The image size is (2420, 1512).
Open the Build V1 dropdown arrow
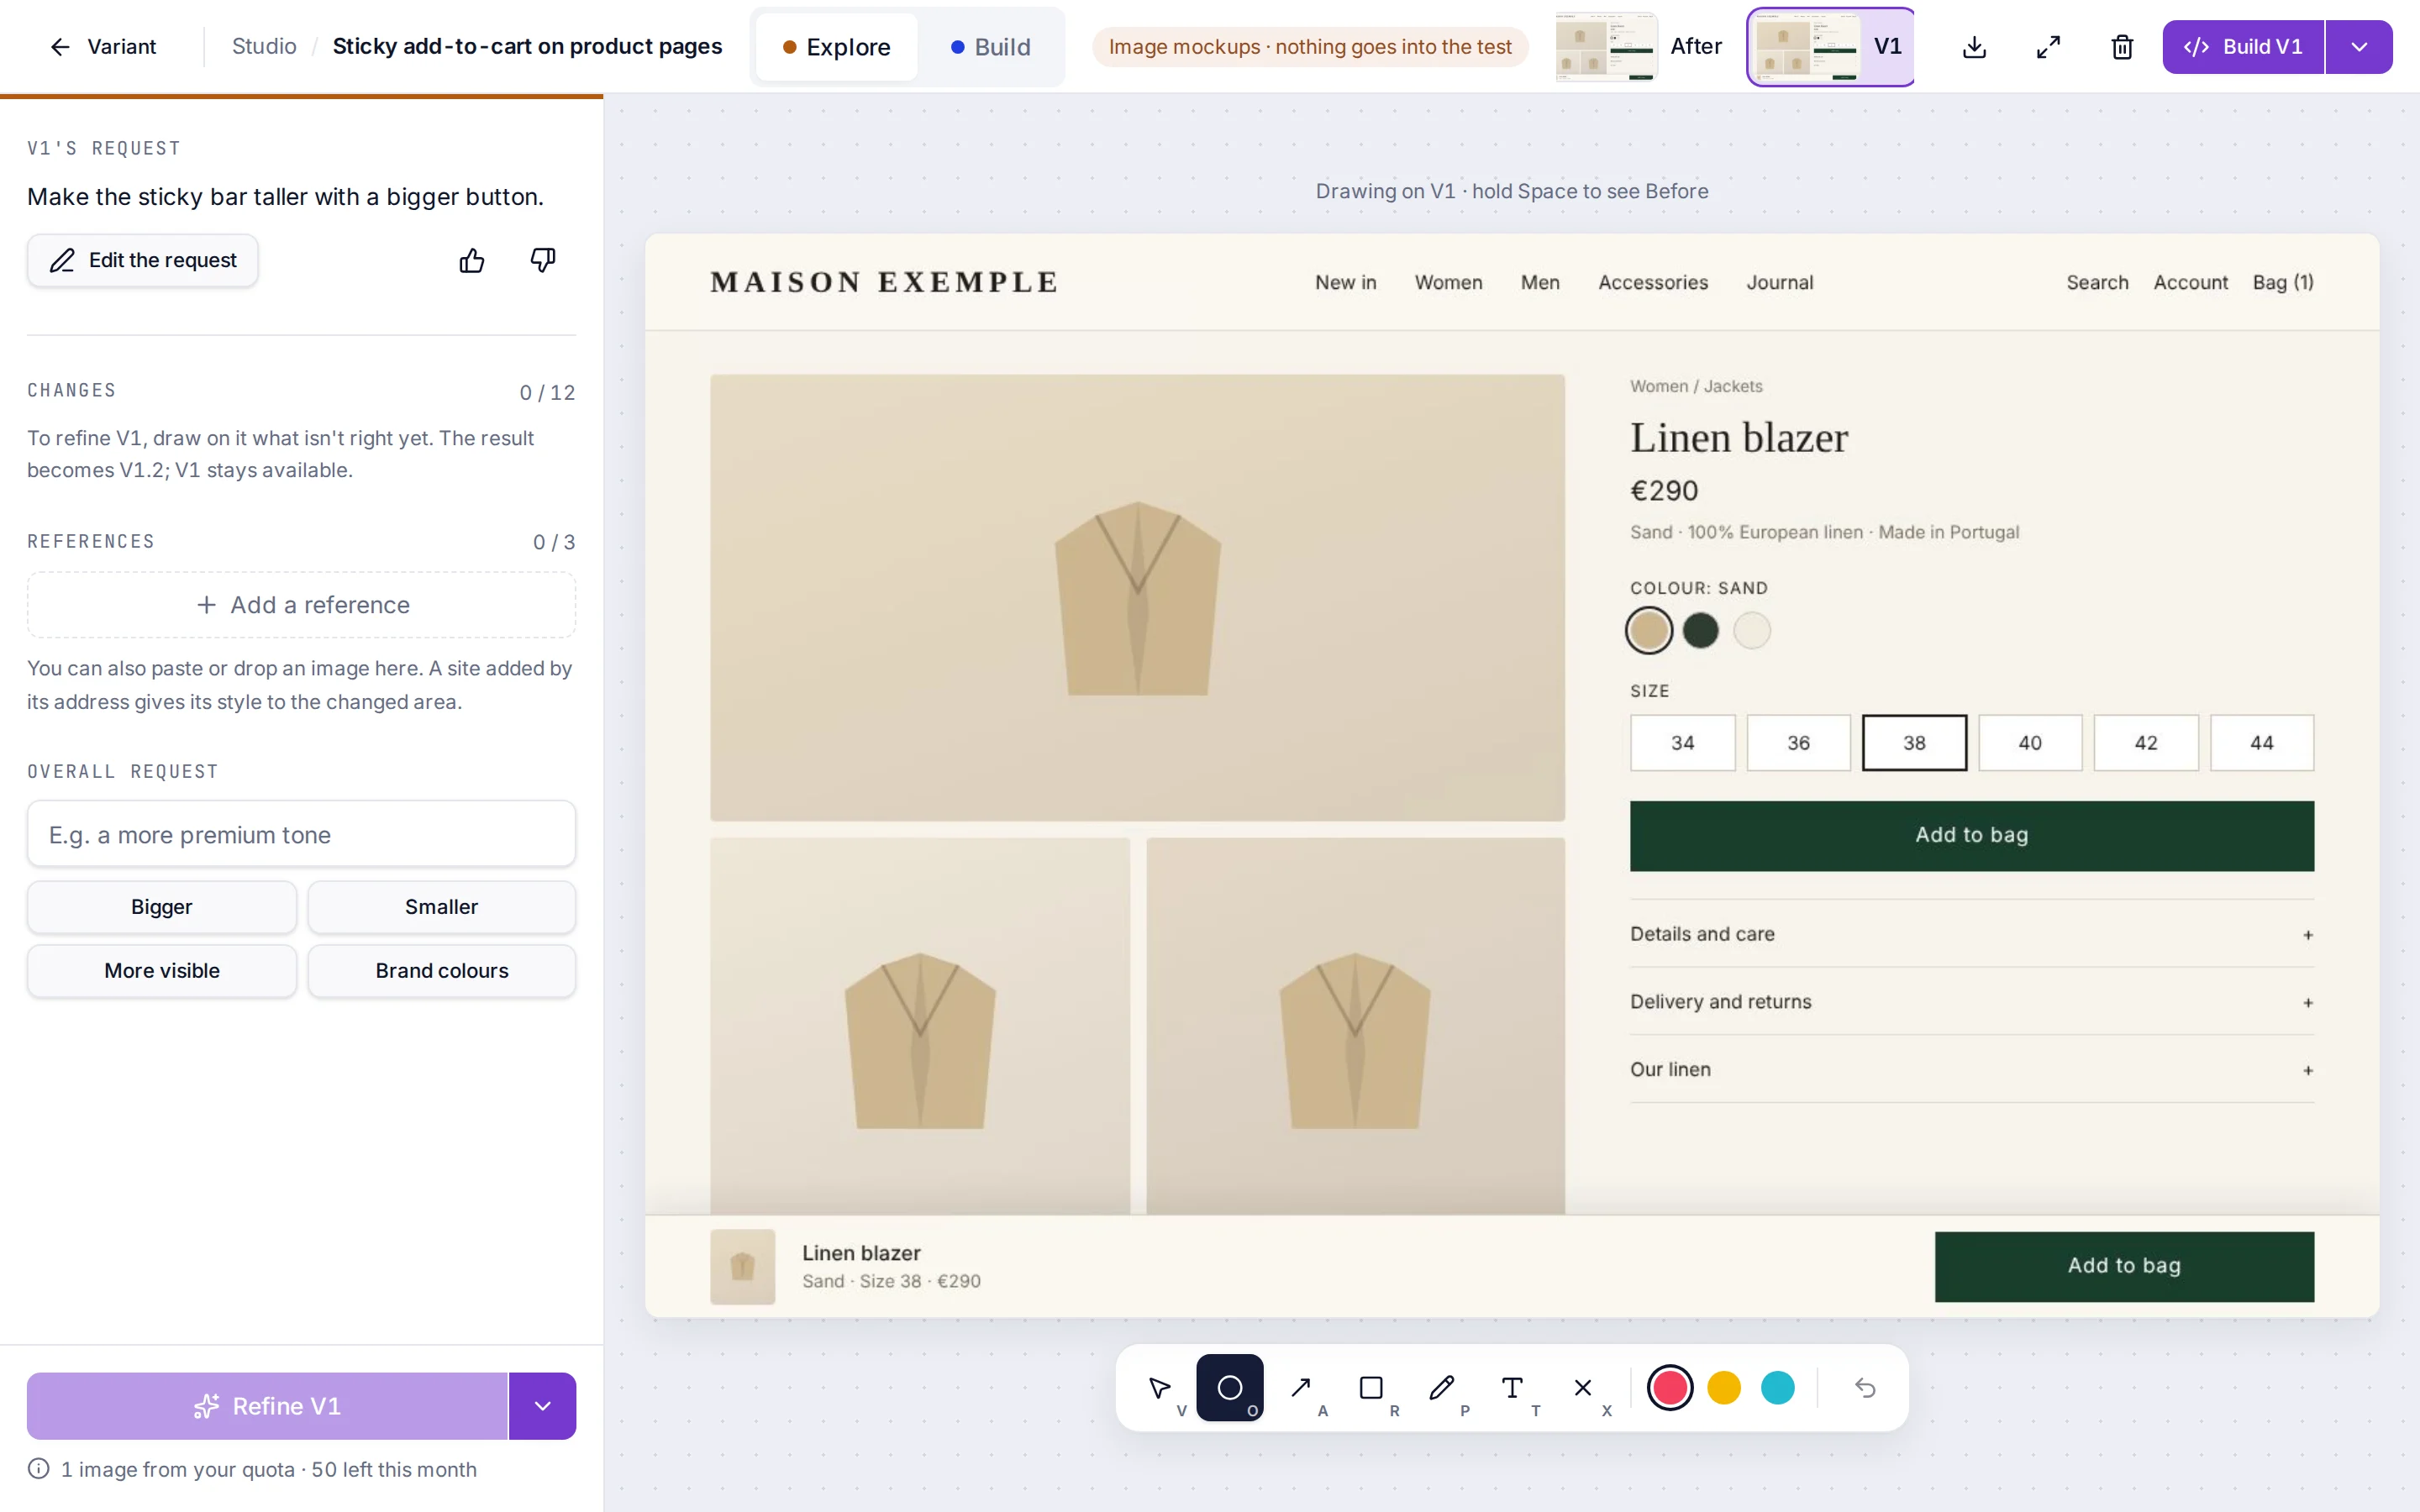click(2359, 47)
